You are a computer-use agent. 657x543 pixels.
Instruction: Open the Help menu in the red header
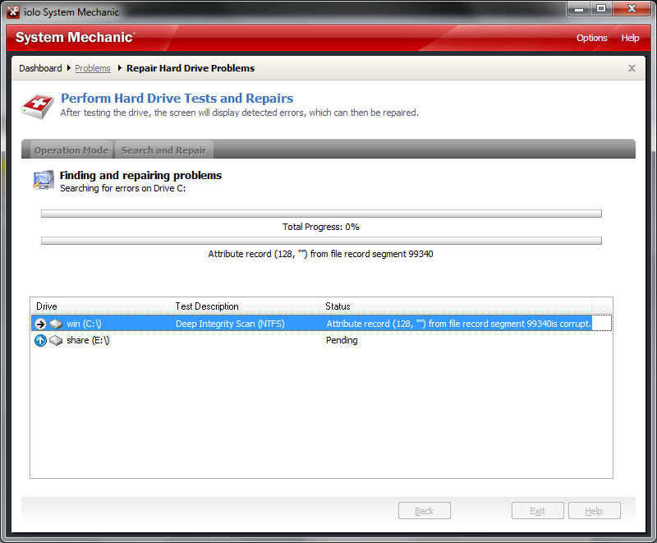tap(630, 38)
